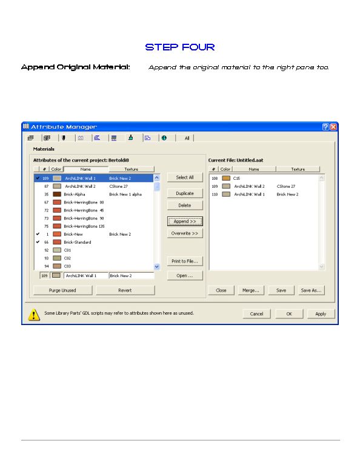Viewport: 360px width, 466px height.
Task: Select Brick-HerringBone 00 material
Action: (x=94, y=202)
